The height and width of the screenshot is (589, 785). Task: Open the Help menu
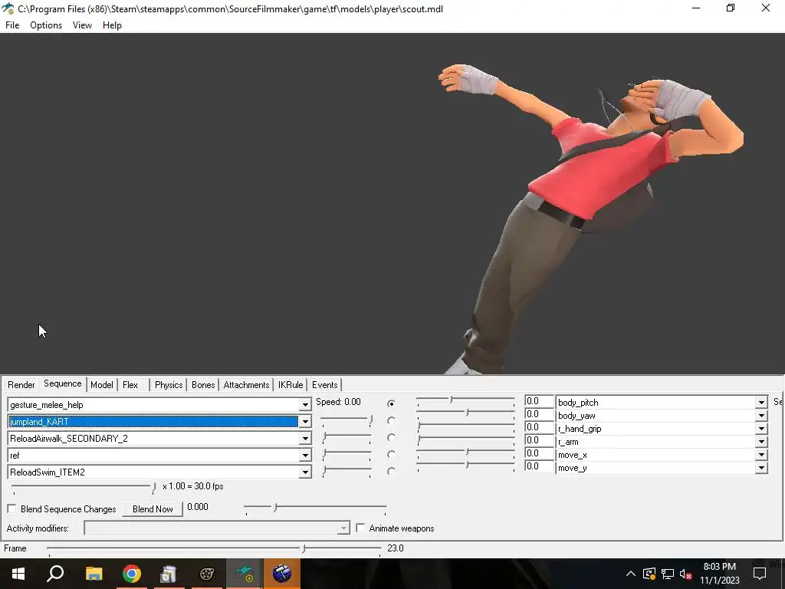click(x=112, y=25)
